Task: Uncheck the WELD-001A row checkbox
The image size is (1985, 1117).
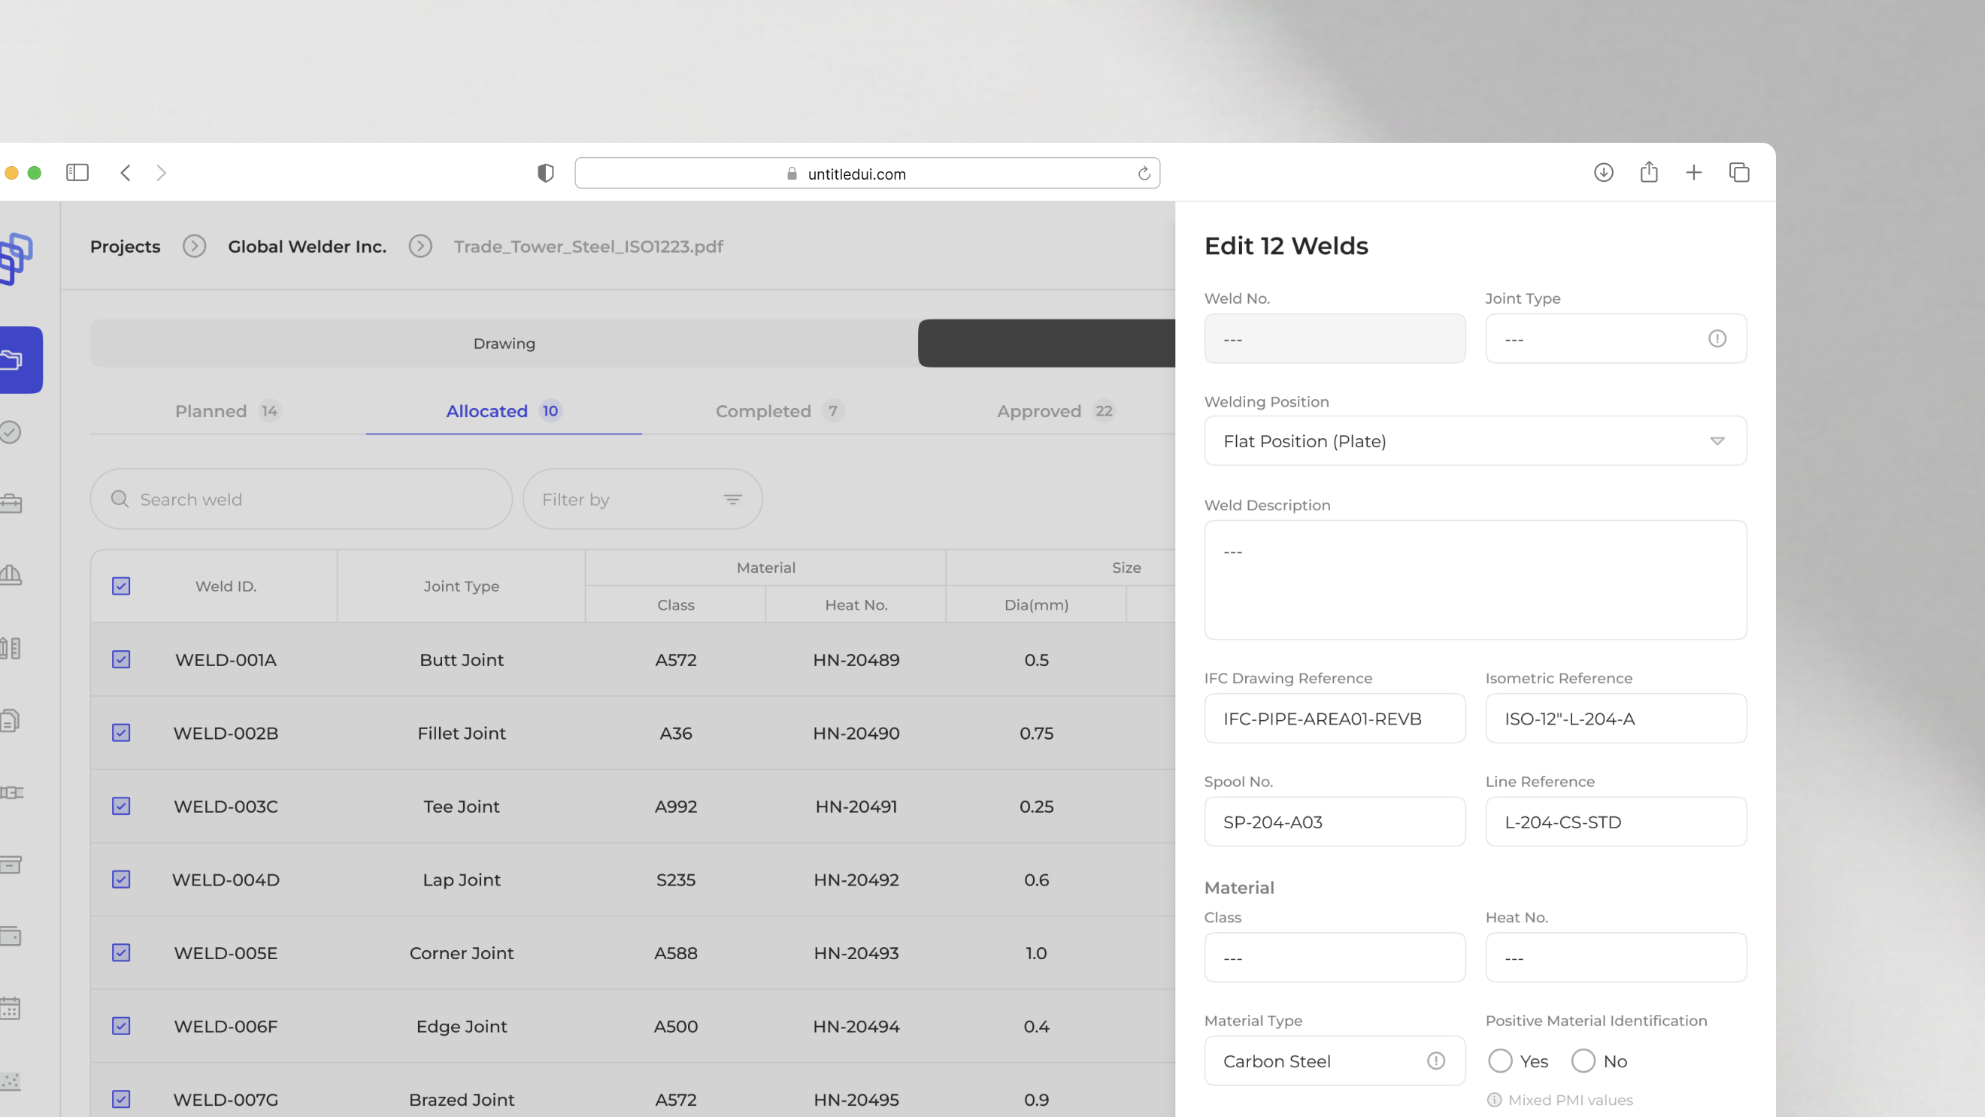Action: (121, 659)
